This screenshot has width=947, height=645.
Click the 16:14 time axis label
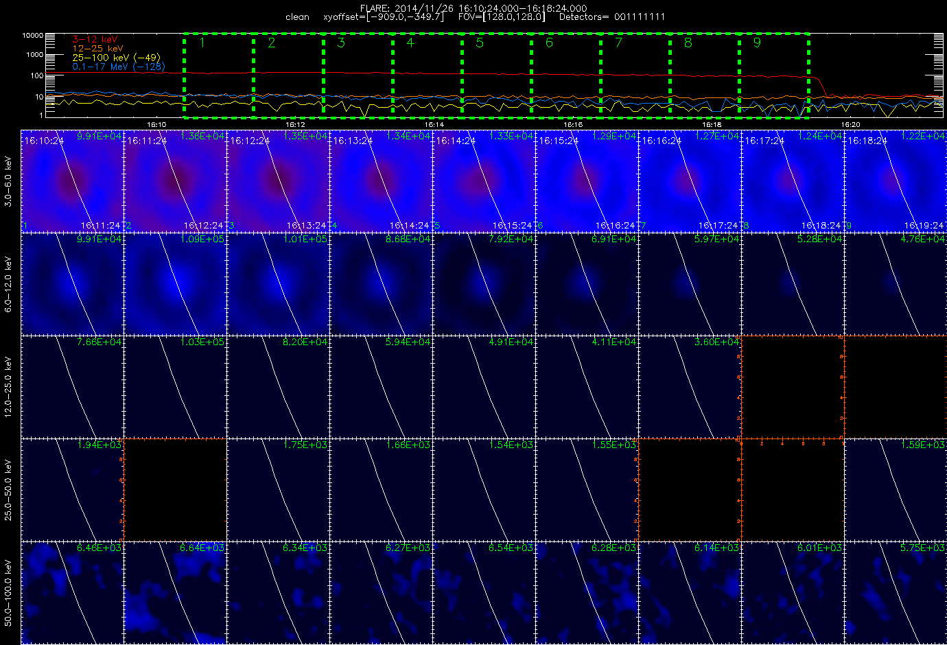tap(434, 124)
